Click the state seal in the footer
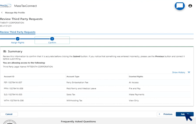Viewport: 196px width, 124px height. [10, 122]
